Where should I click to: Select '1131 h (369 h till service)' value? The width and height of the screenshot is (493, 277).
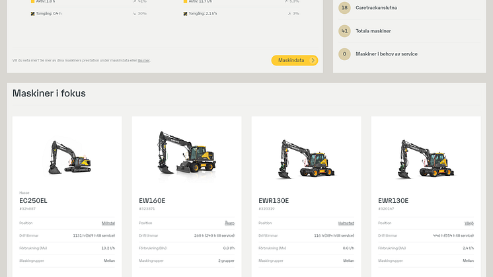[94, 235]
